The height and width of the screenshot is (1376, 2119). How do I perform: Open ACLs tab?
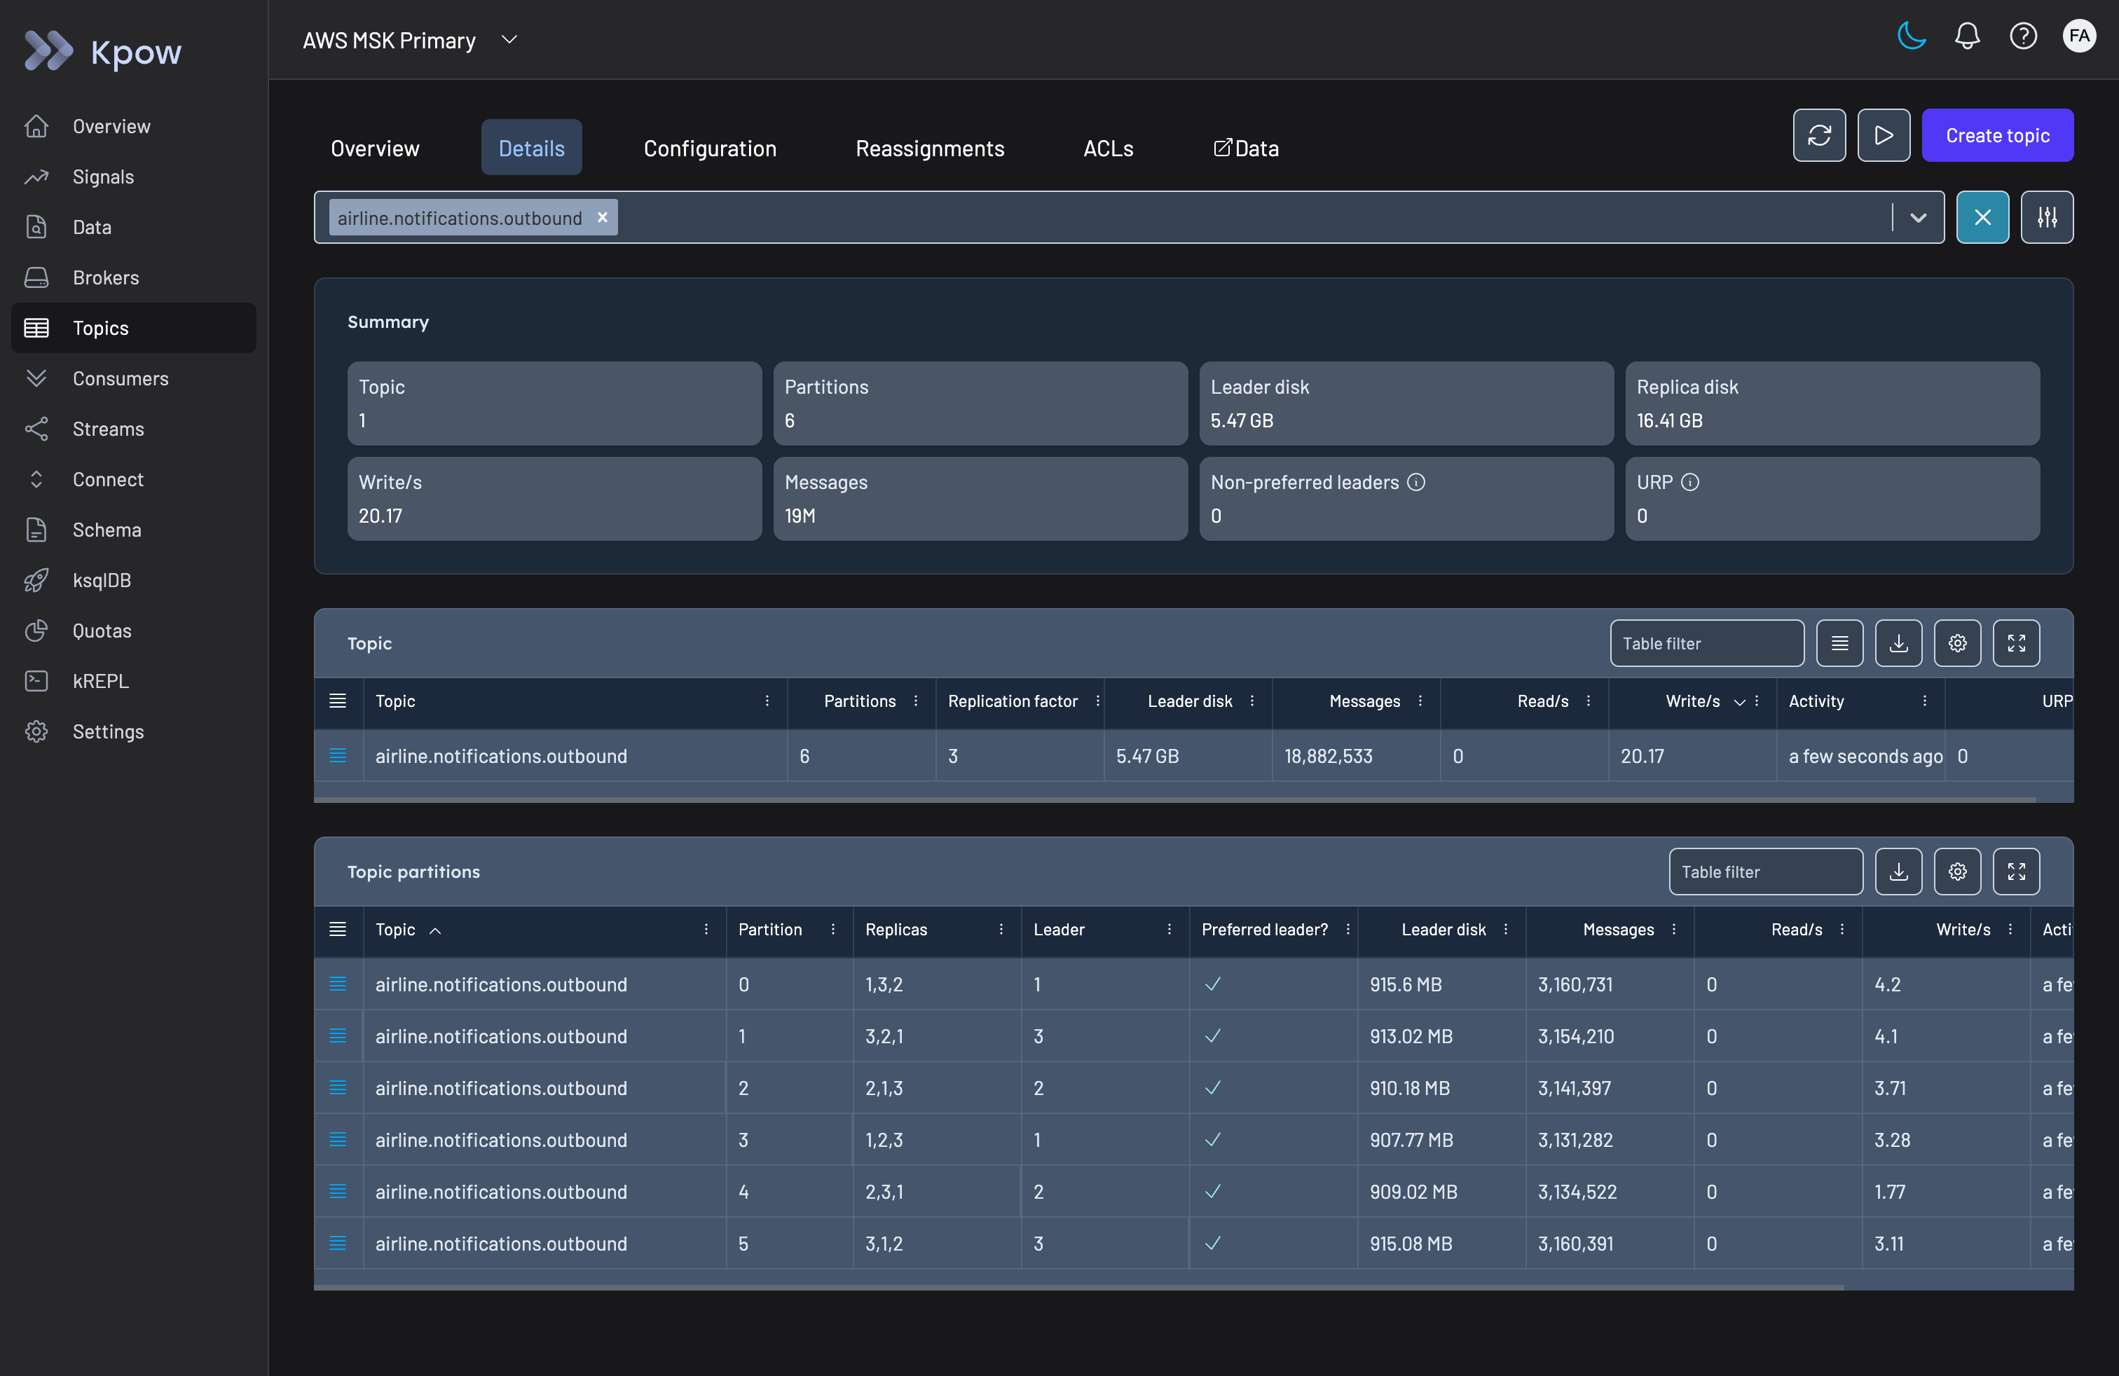(x=1108, y=148)
